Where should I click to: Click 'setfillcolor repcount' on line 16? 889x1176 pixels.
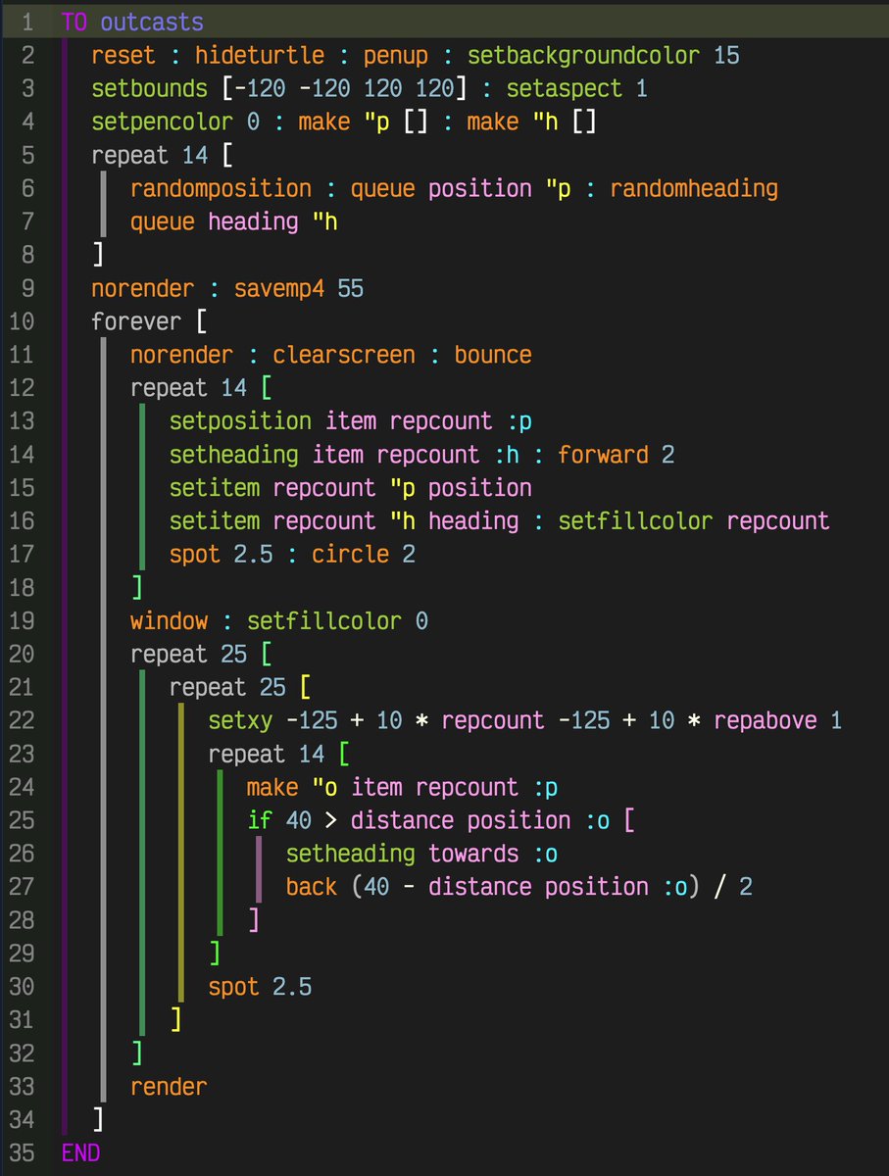(x=694, y=521)
